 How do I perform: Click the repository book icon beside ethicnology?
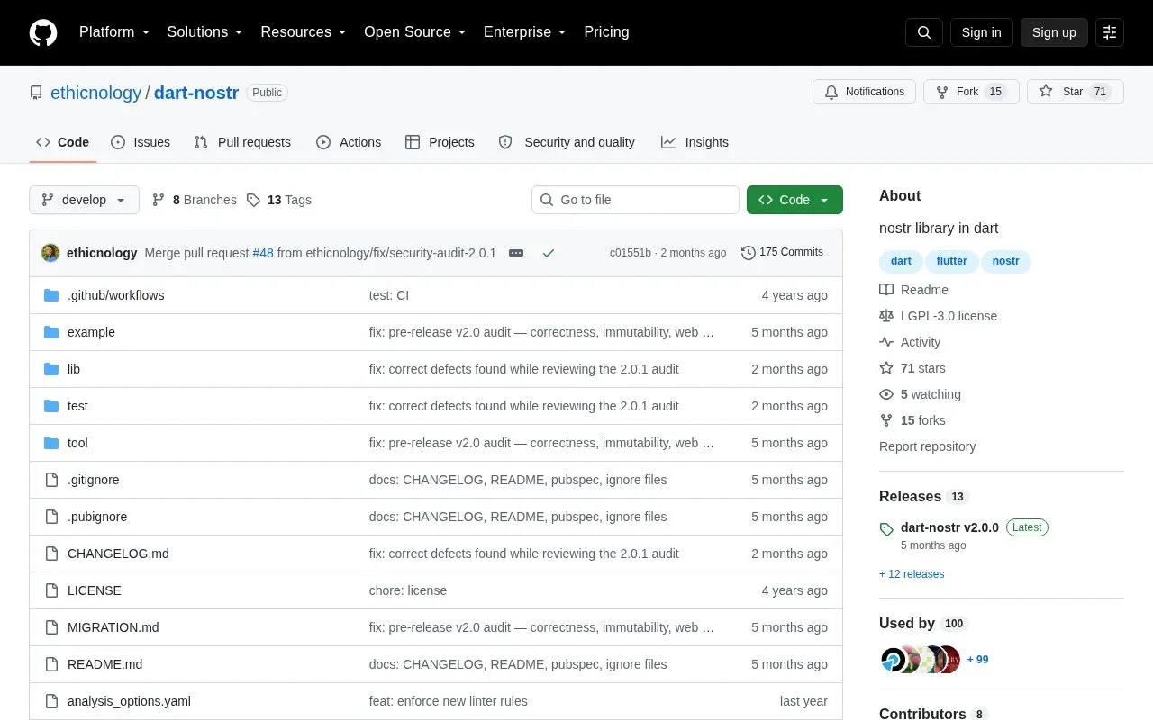36,93
